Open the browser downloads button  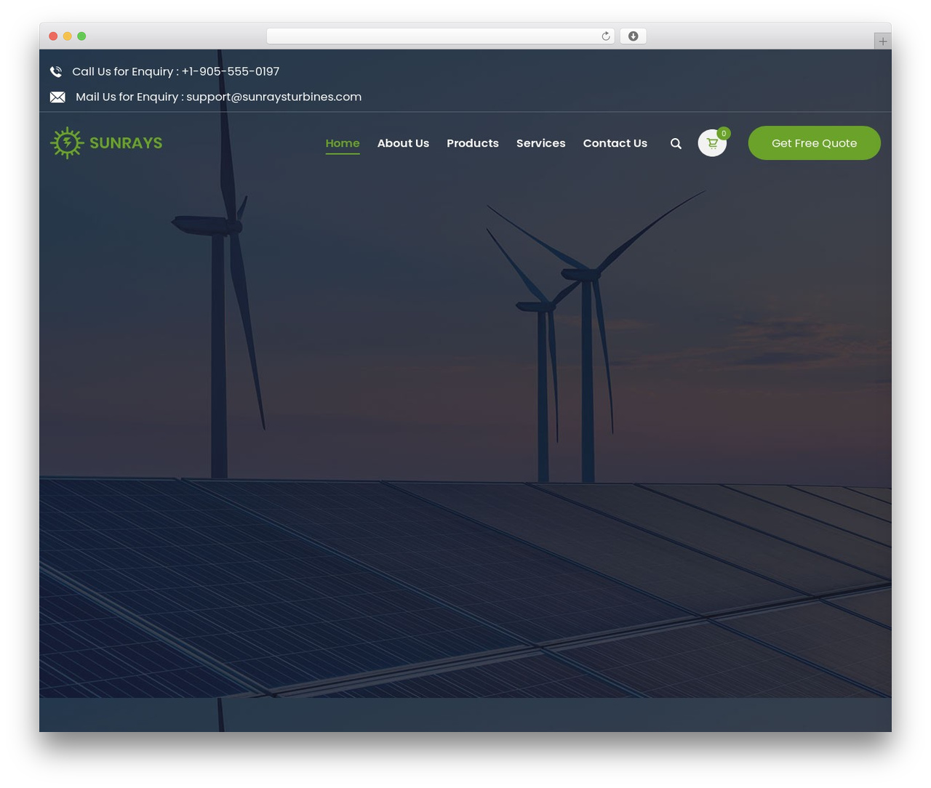(633, 36)
